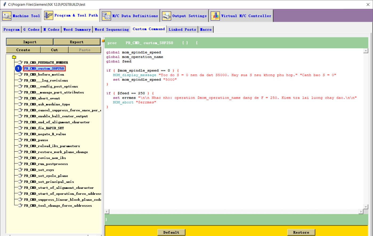Click the code editor's vertical scrollbar up arrow

pos(366,51)
